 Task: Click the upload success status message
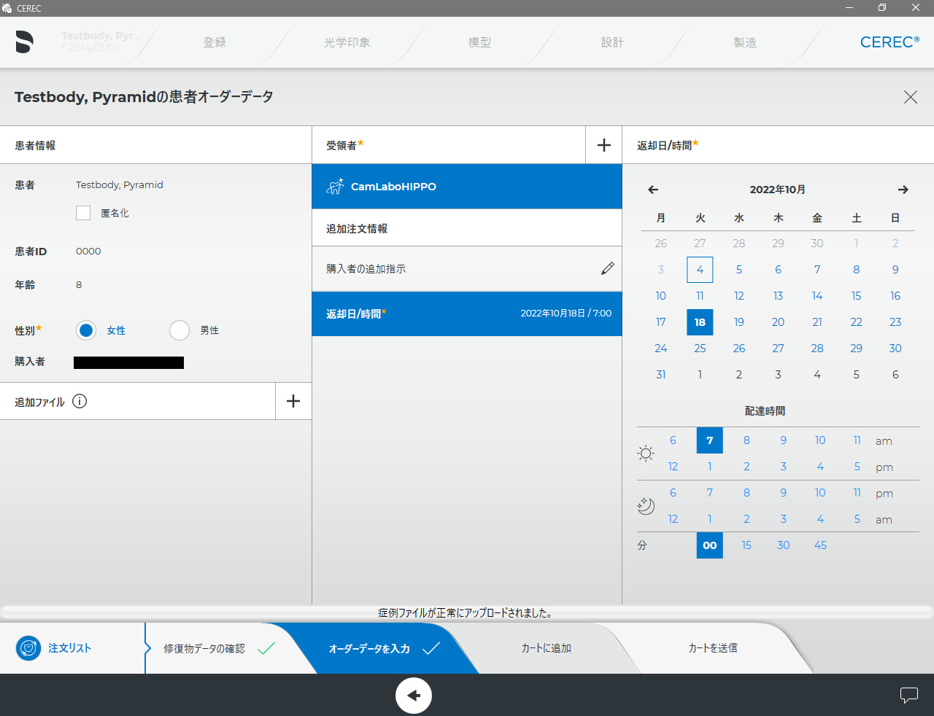(x=466, y=612)
